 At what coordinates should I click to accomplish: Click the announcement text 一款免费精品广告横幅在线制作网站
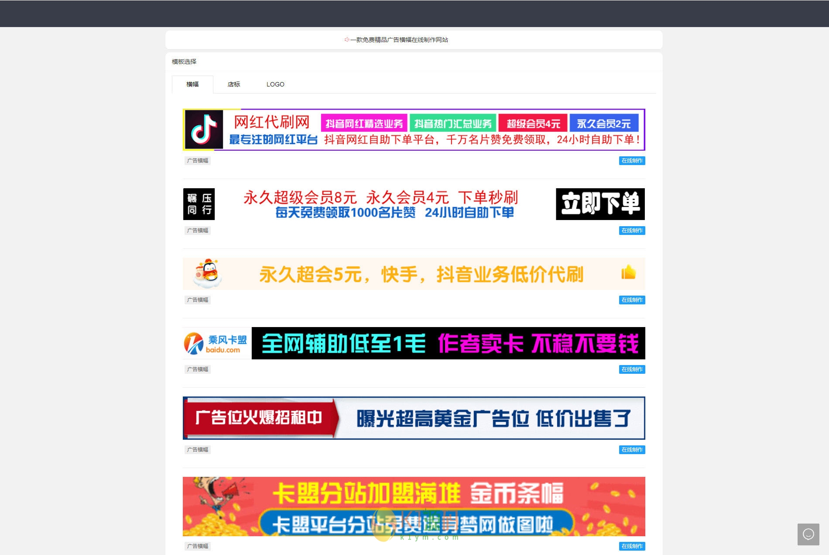(x=399, y=40)
